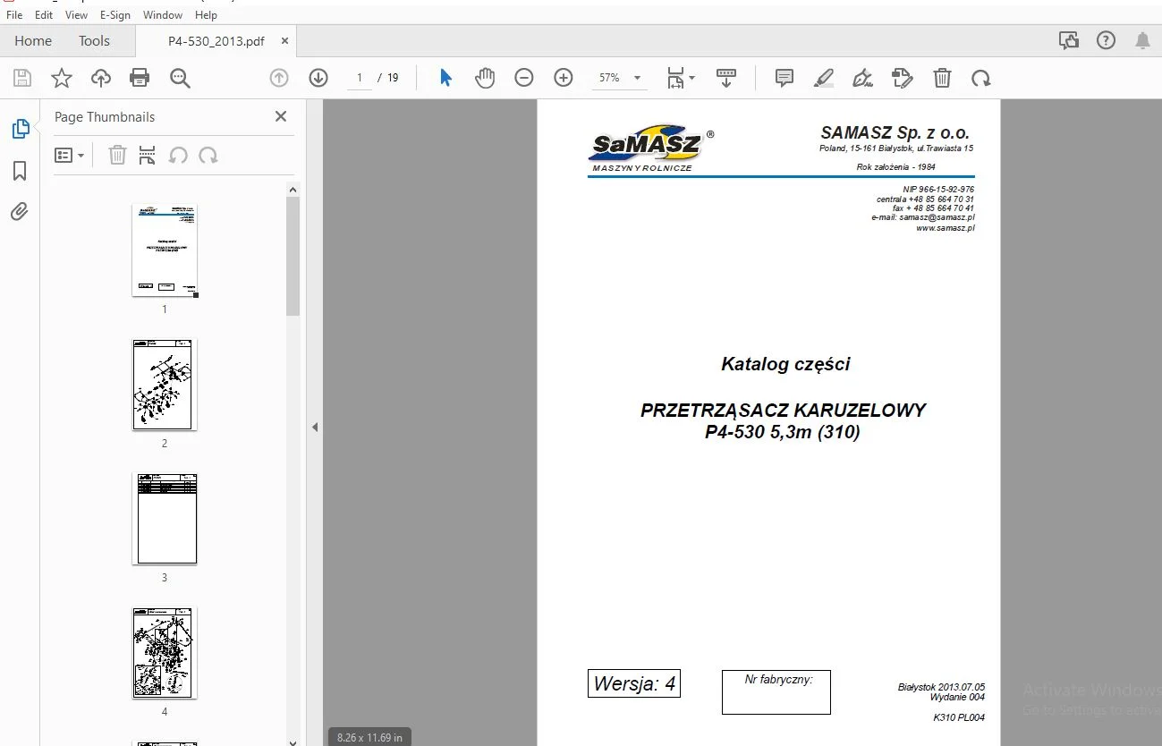Image resolution: width=1162 pixels, height=746 pixels.
Task: Open the notifications bell icon
Action: (x=1142, y=40)
